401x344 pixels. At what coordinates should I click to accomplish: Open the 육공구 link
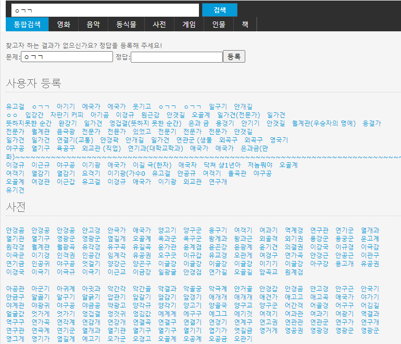coord(66,148)
